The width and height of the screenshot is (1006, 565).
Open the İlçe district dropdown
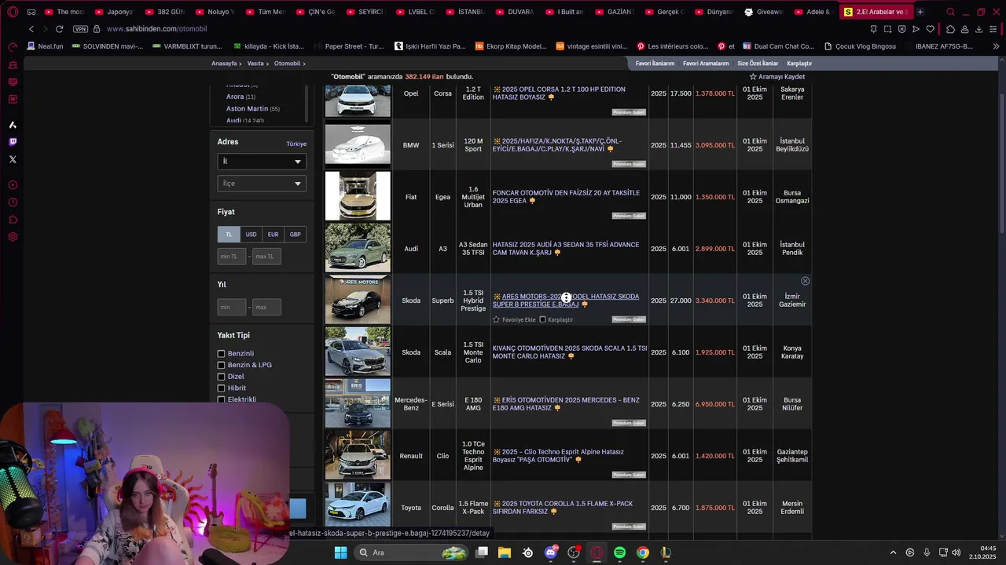coord(262,184)
